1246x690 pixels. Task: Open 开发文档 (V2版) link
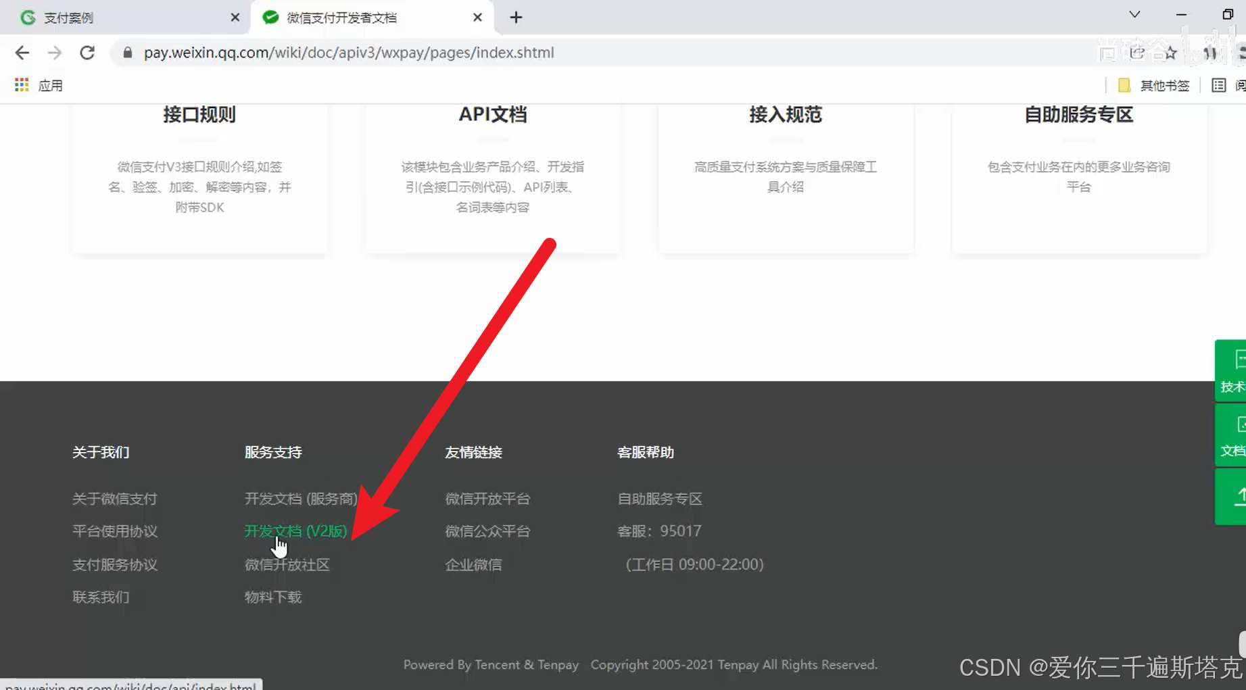295,531
